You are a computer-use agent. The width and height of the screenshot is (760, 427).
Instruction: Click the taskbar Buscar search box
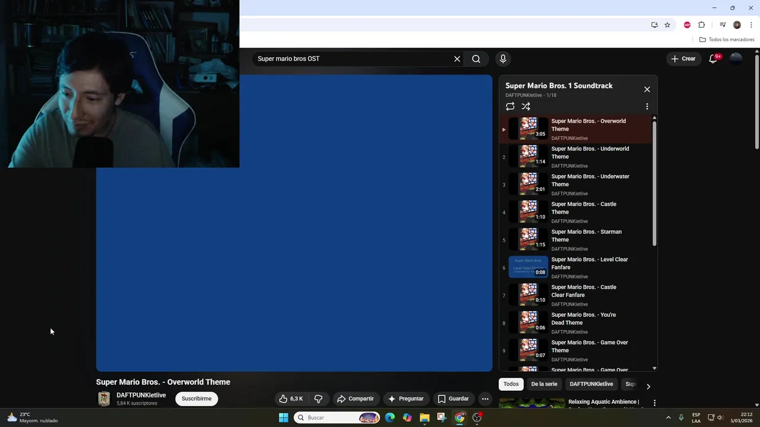pyautogui.click(x=337, y=418)
